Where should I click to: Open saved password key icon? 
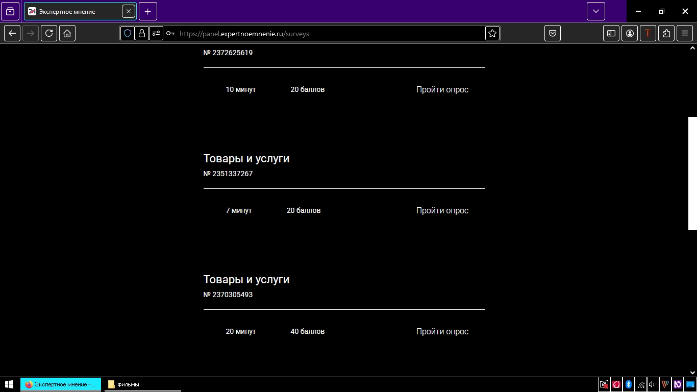point(170,34)
